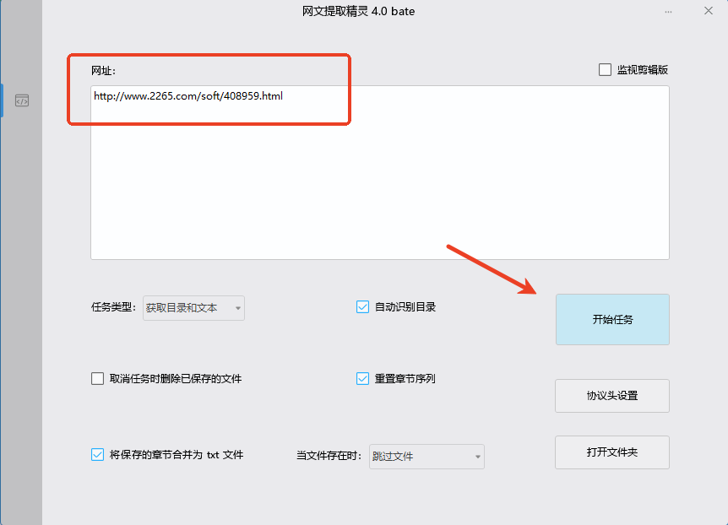Screen dimensions: 728x525
Task: Uncheck 将保存的章节合并为 txt 文件
Action: tap(97, 454)
